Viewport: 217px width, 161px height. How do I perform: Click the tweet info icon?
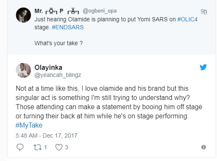[204, 147]
